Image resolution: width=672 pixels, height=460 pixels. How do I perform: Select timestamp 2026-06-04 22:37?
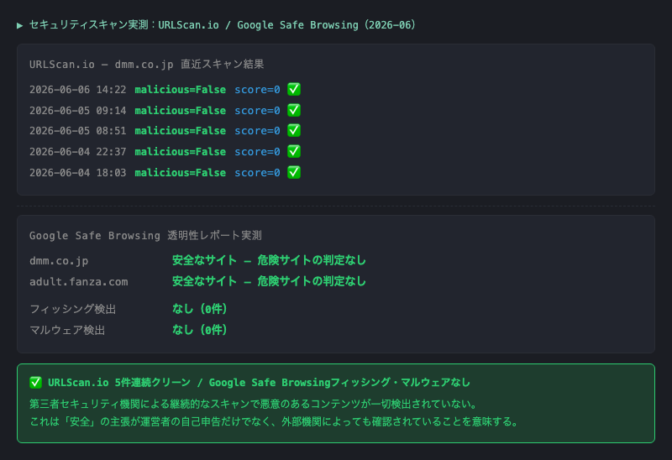coord(77,152)
